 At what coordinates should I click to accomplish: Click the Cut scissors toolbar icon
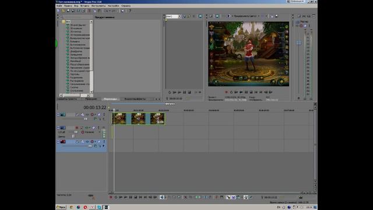point(89,10)
